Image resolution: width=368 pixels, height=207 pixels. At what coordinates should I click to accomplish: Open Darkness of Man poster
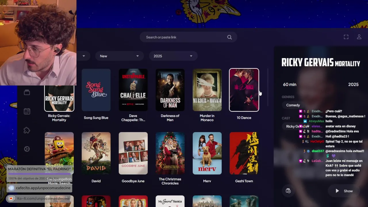coord(170,90)
